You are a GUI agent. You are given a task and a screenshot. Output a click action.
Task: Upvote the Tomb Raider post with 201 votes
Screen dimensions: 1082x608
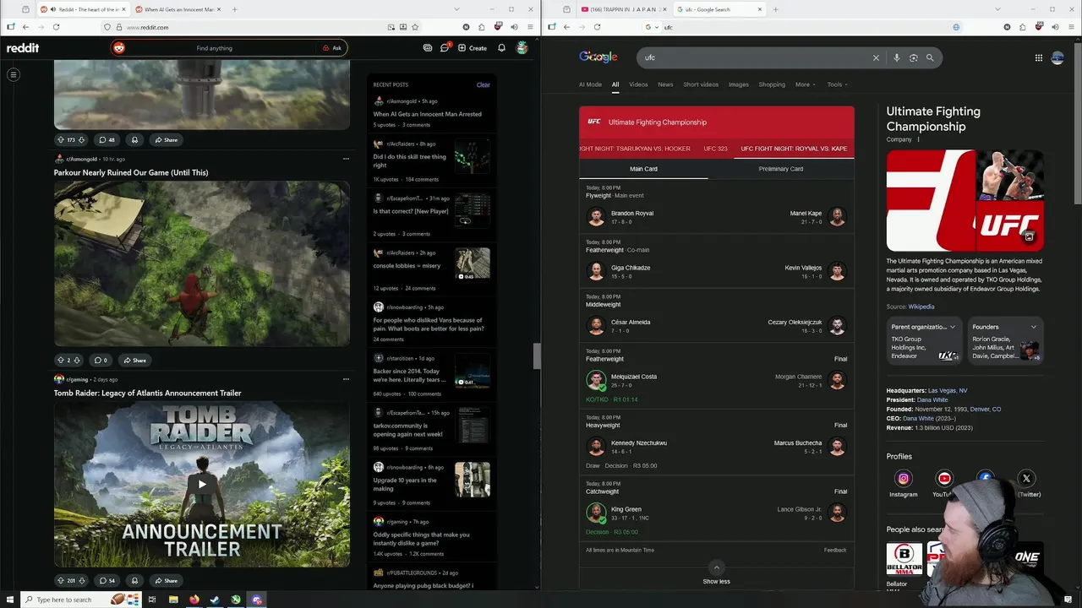[x=61, y=581]
